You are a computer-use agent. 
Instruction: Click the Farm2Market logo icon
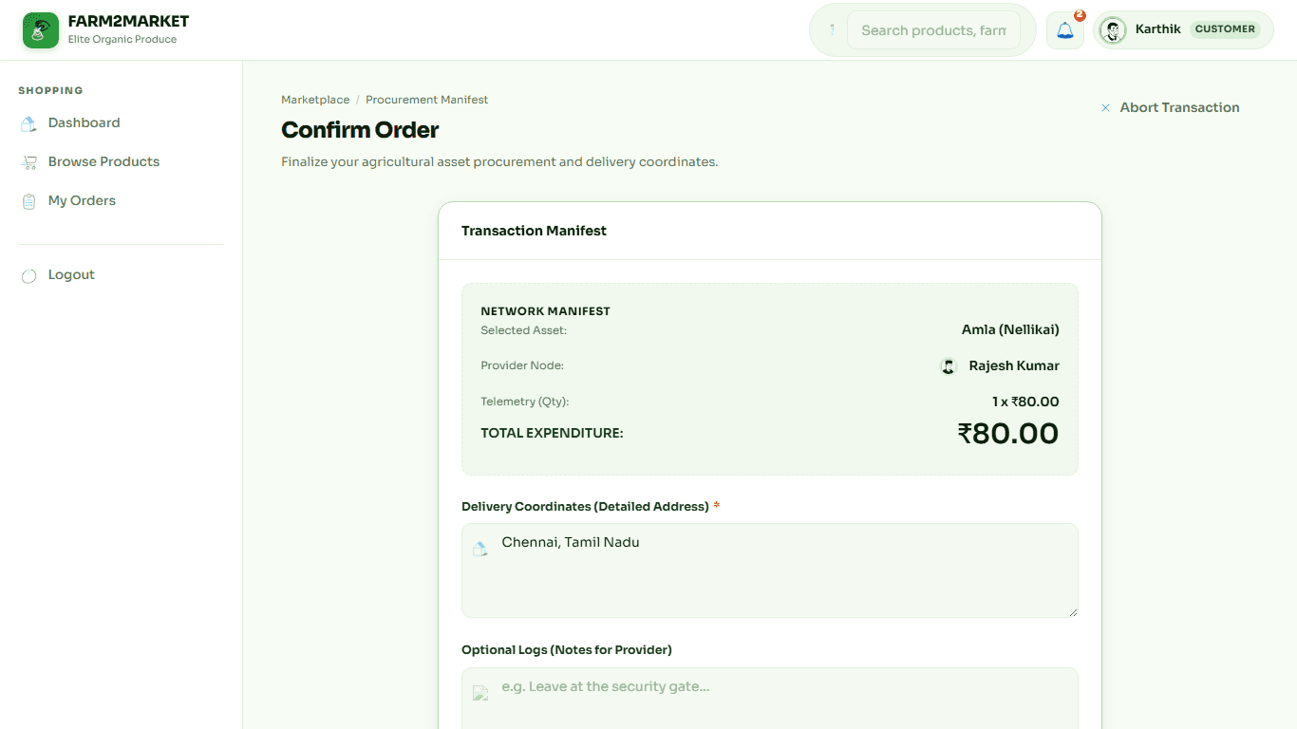(x=41, y=30)
